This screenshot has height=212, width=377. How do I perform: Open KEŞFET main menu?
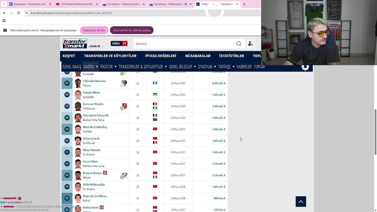pyautogui.click(x=69, y=56)
